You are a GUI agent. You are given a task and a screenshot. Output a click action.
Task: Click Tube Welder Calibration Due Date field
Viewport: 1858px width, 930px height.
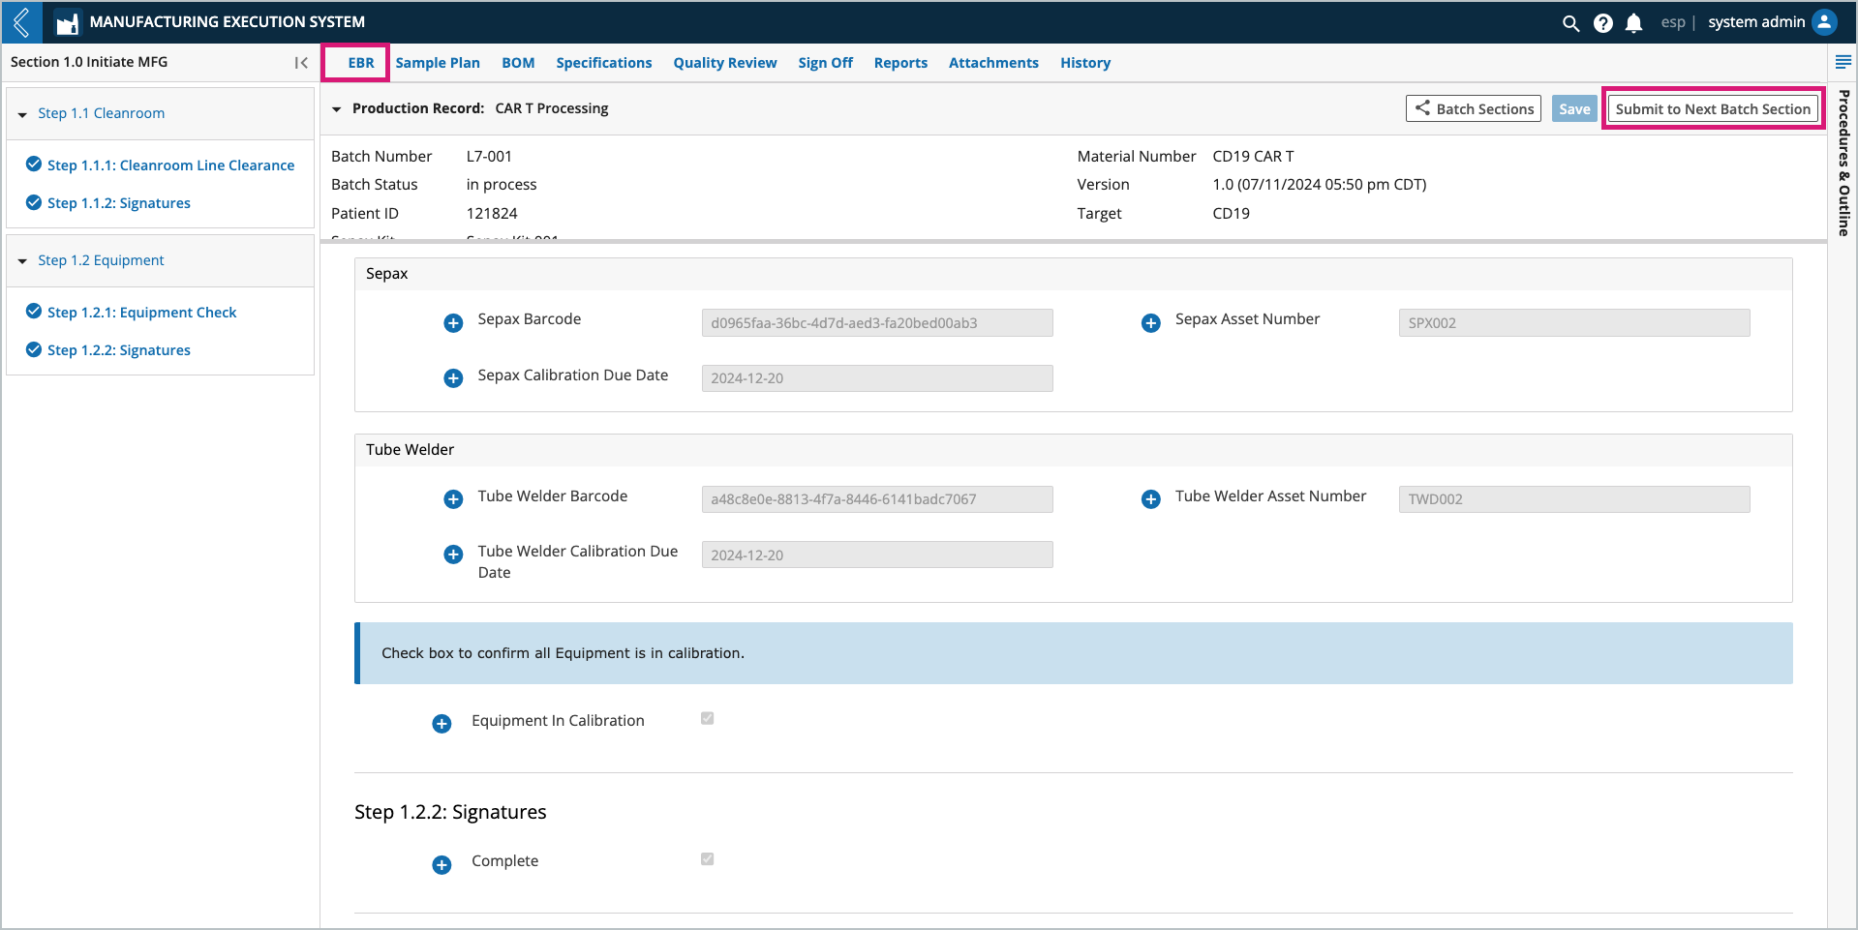[877, 555]
